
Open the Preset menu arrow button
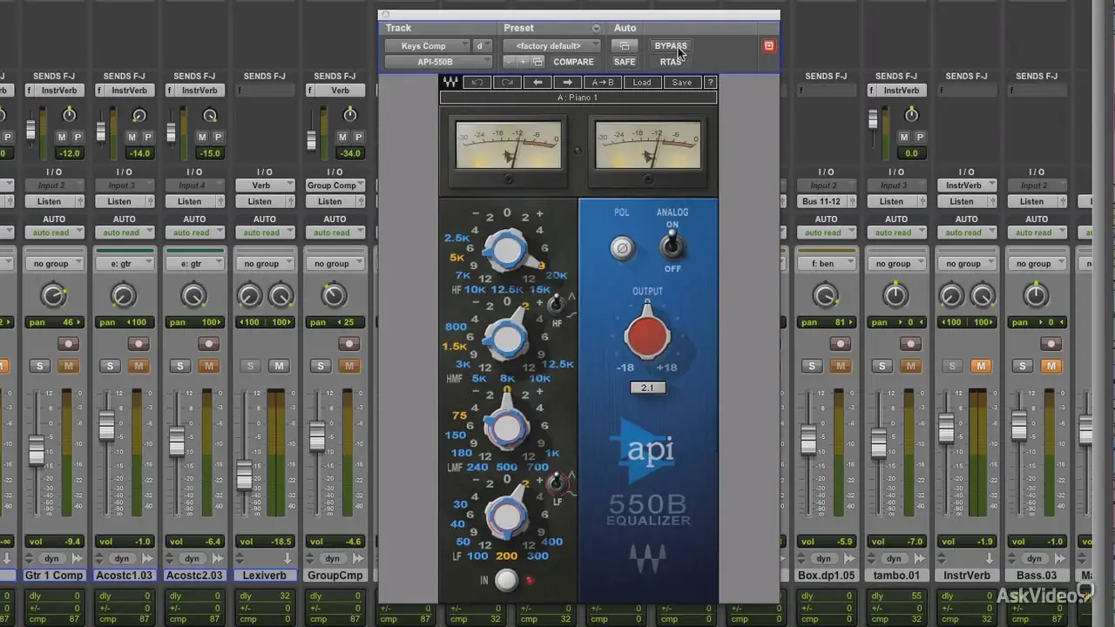pos(596,28)
